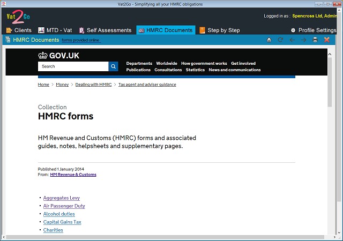
Task: Minimize the Vat2Go window
Action: point(319,4)
